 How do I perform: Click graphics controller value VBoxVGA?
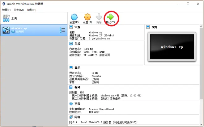96,76
